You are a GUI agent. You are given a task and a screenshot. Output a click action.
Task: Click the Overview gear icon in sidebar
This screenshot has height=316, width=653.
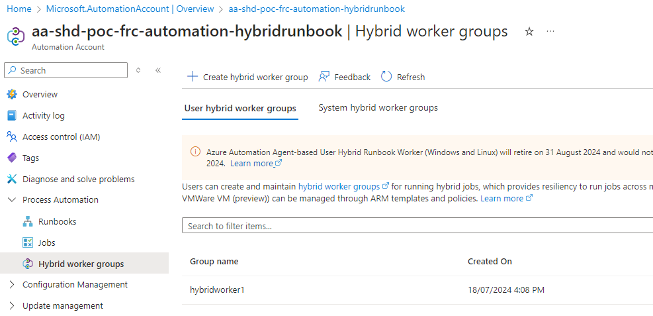coord(12,94)
